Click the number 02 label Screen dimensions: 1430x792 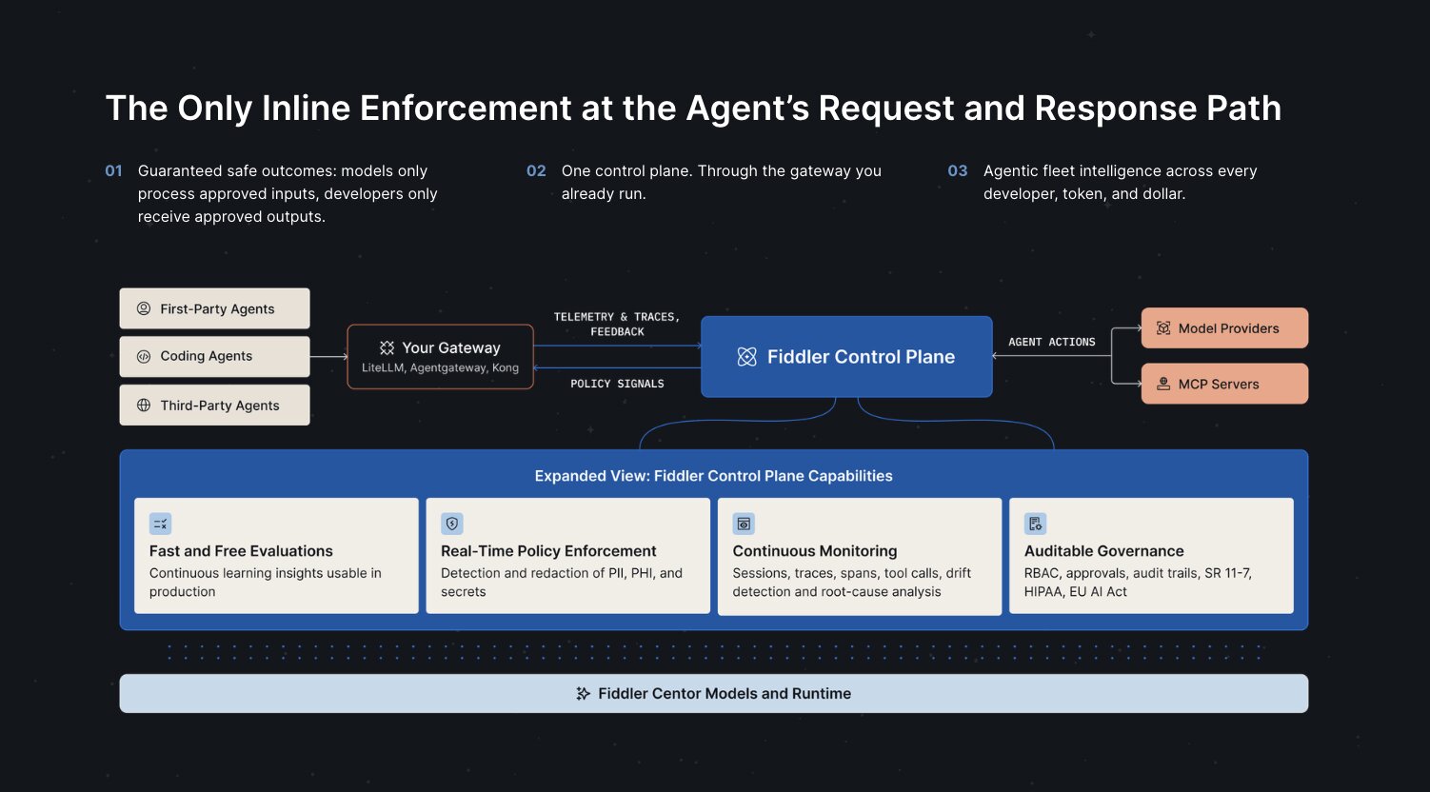[537, 171]
